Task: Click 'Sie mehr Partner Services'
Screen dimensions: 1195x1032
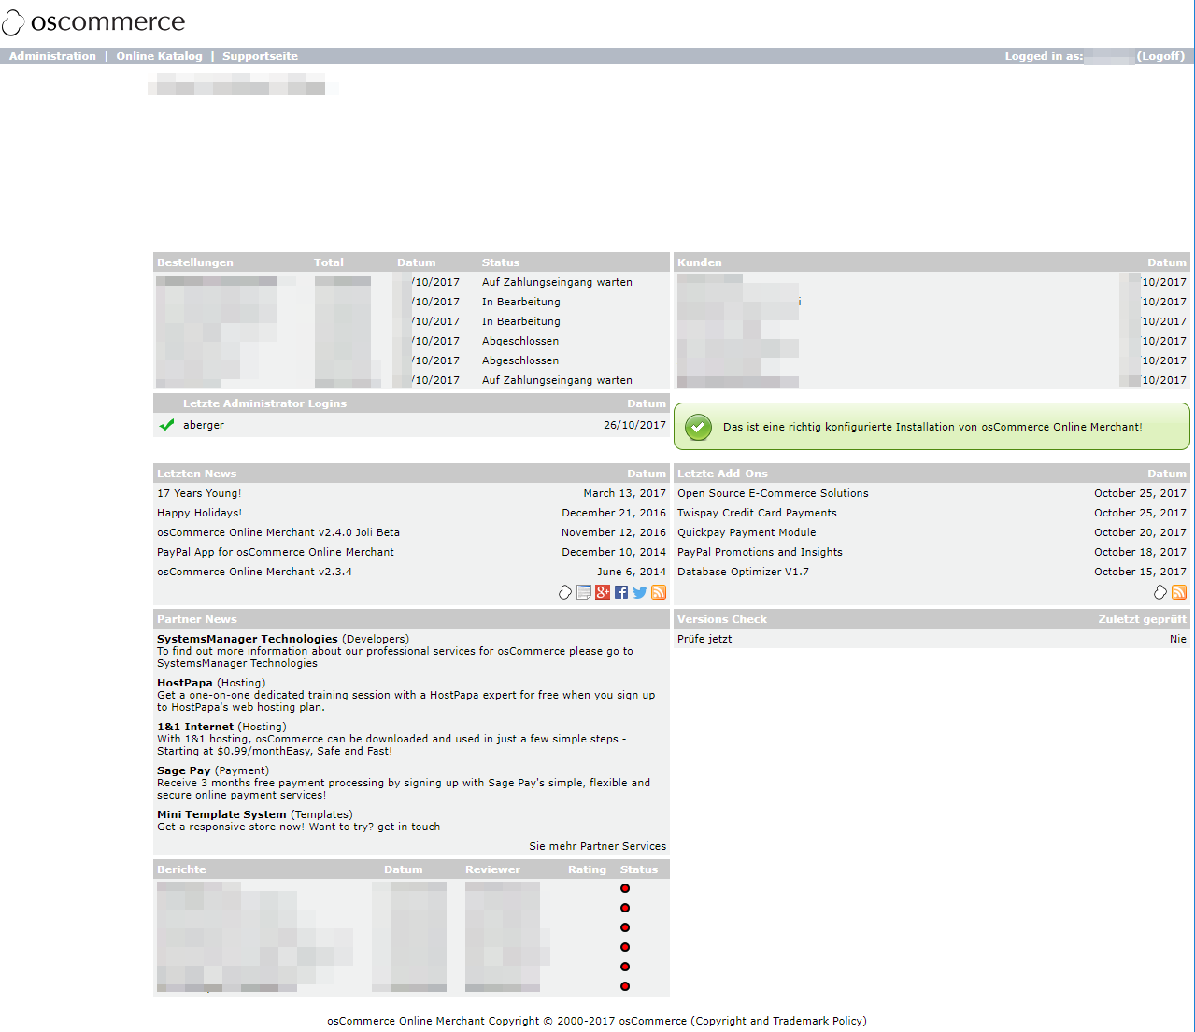Action: point(598,846)
